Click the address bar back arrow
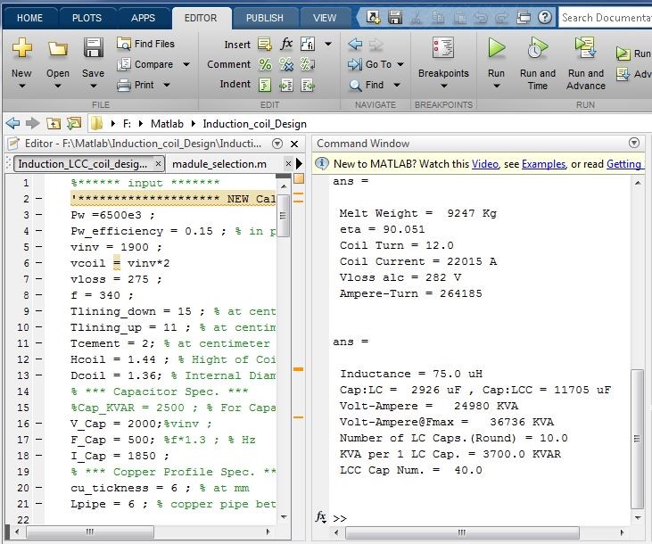 12,124
